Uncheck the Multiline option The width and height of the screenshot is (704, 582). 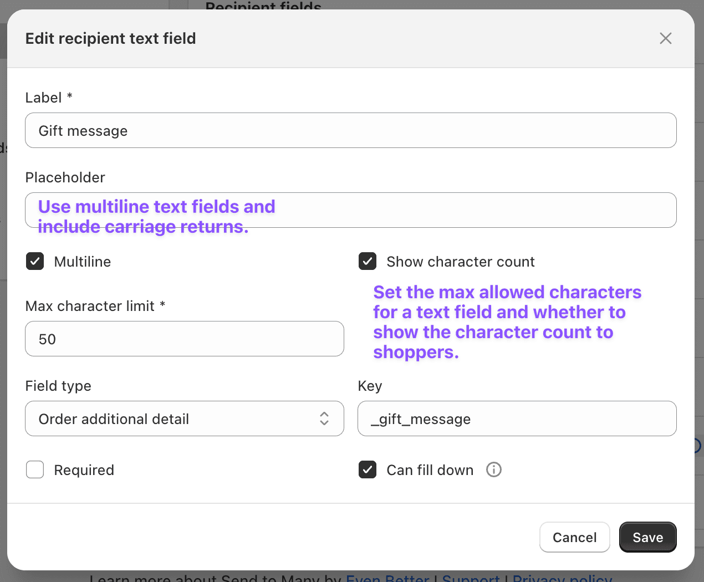click(34, 261)
